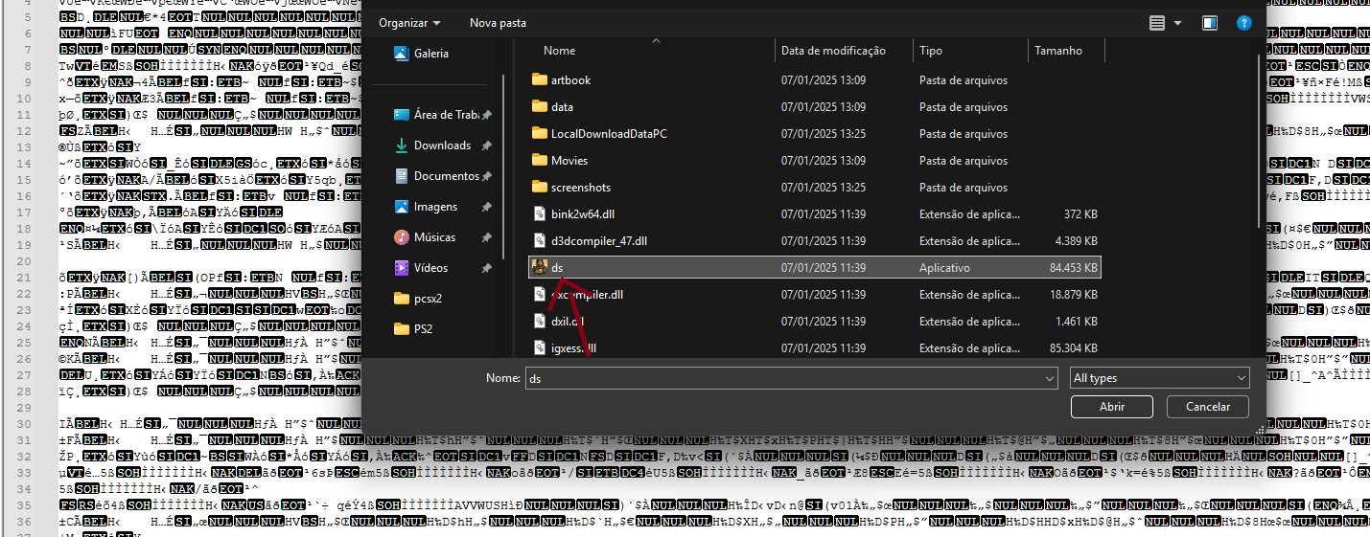This screenshot has width=1370, height=537.
Task: Select the Movies folder
Action: pos(815,161)
